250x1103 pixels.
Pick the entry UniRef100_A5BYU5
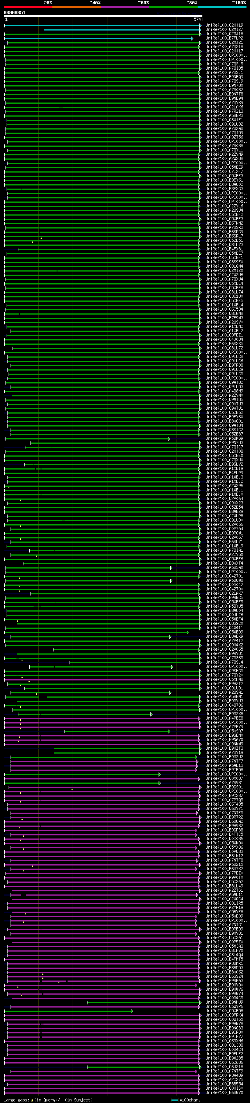(224, 606)
